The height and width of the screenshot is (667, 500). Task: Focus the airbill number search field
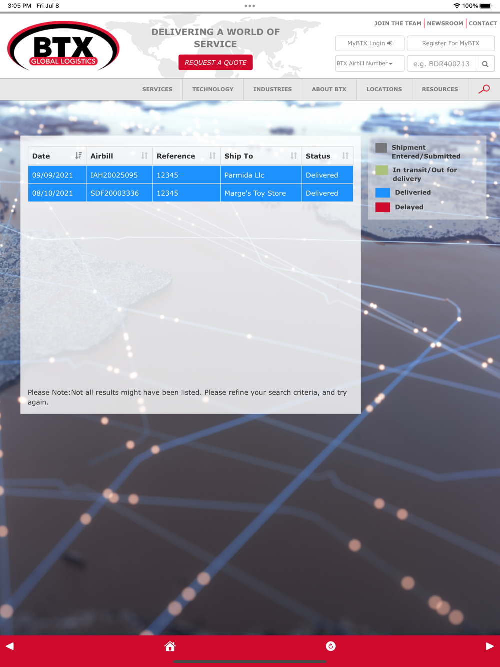pos(441,64)
